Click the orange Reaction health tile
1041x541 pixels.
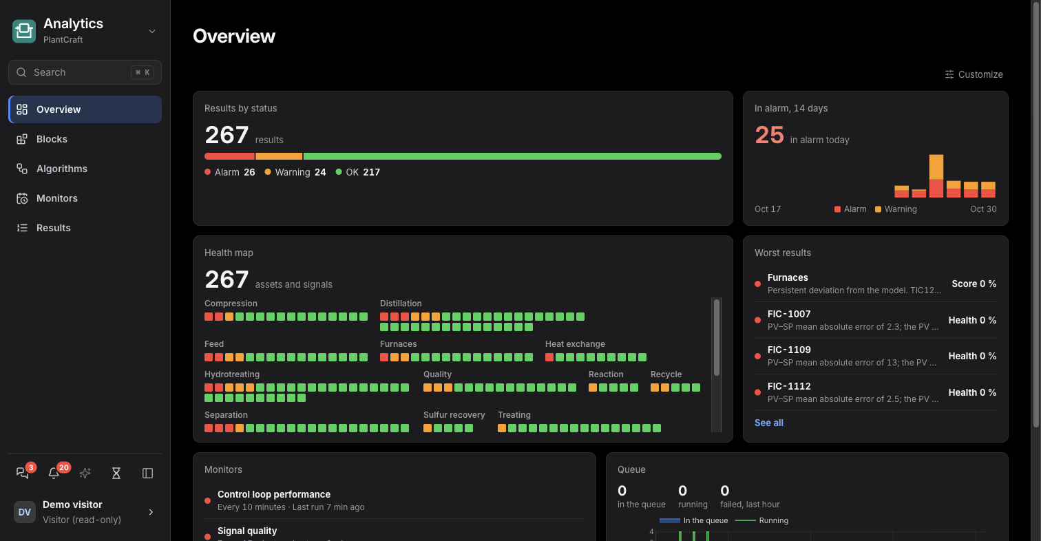[593, 388]
